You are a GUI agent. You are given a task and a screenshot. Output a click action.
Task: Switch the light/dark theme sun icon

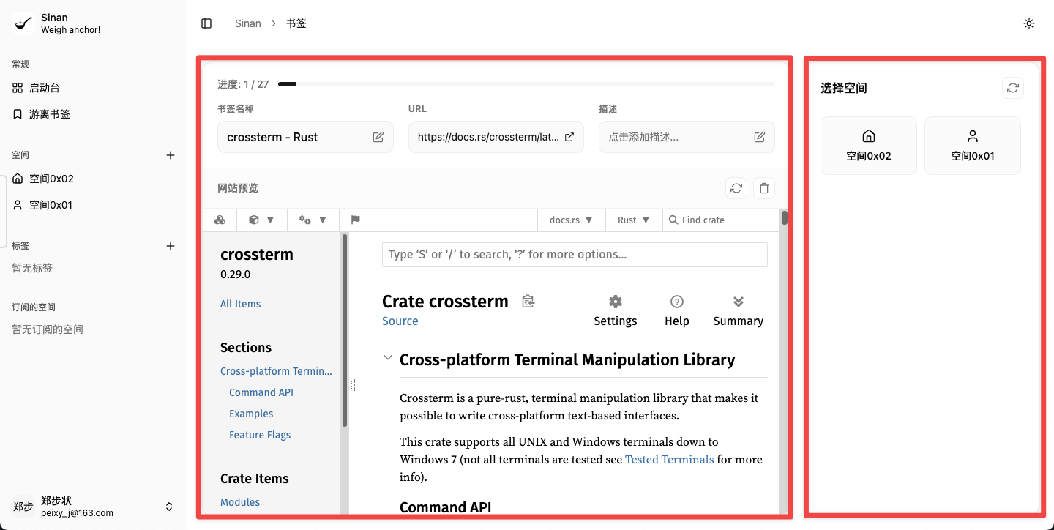pos(1029,23)
